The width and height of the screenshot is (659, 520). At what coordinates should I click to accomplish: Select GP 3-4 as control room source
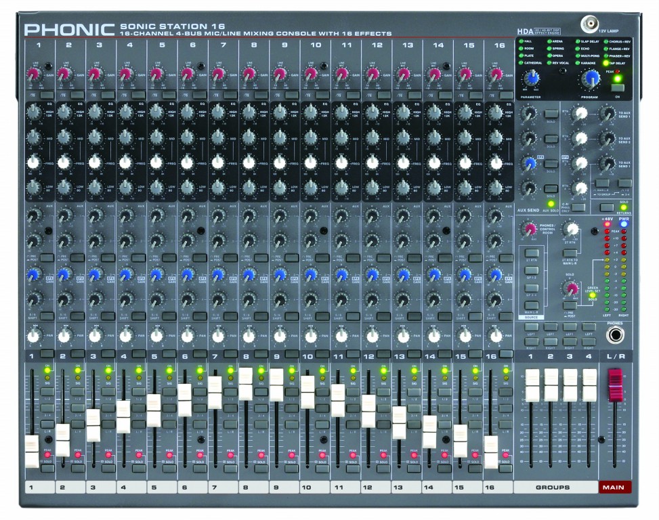tap(532, 288)
